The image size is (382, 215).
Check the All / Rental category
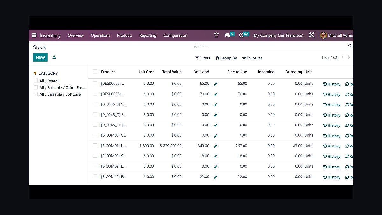tap(36, 81)
